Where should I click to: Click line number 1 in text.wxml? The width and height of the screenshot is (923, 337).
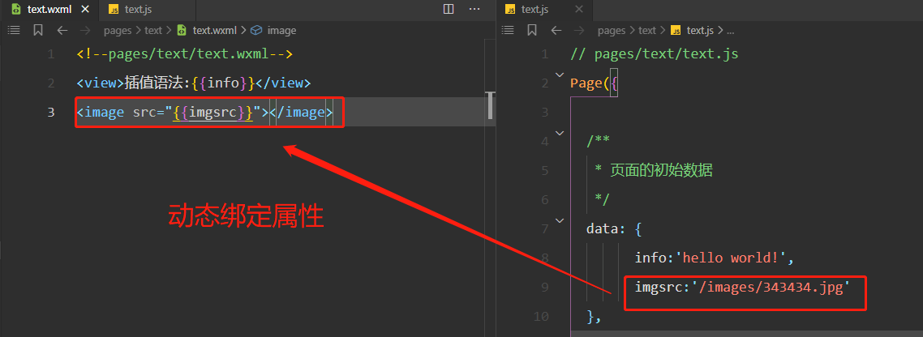click(51, 55)
